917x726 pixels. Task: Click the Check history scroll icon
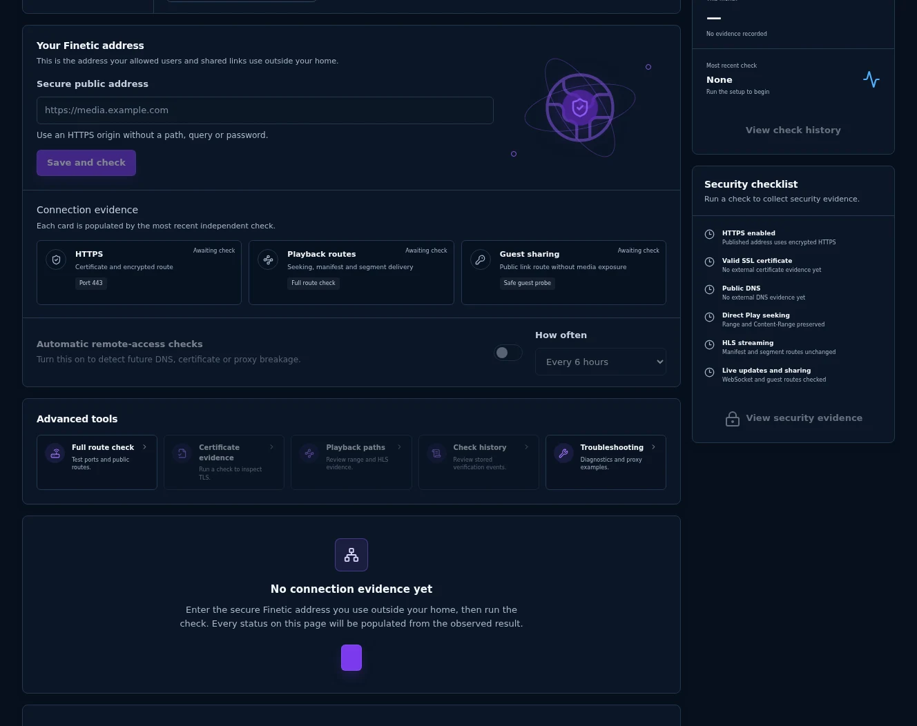pyautogui.click(x=436, y=453)
